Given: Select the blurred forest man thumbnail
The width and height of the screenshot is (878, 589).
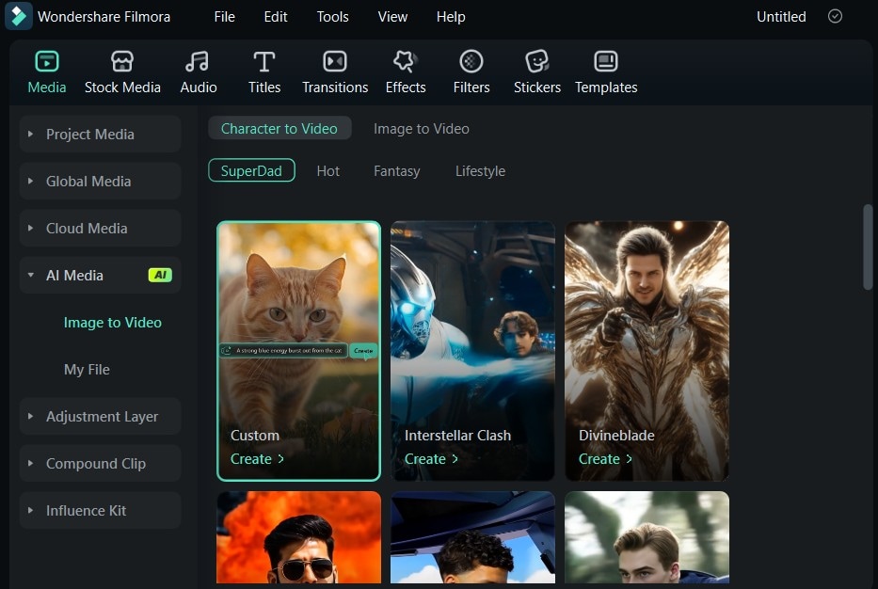Looking at the screenshot, I should coord(647,537).
